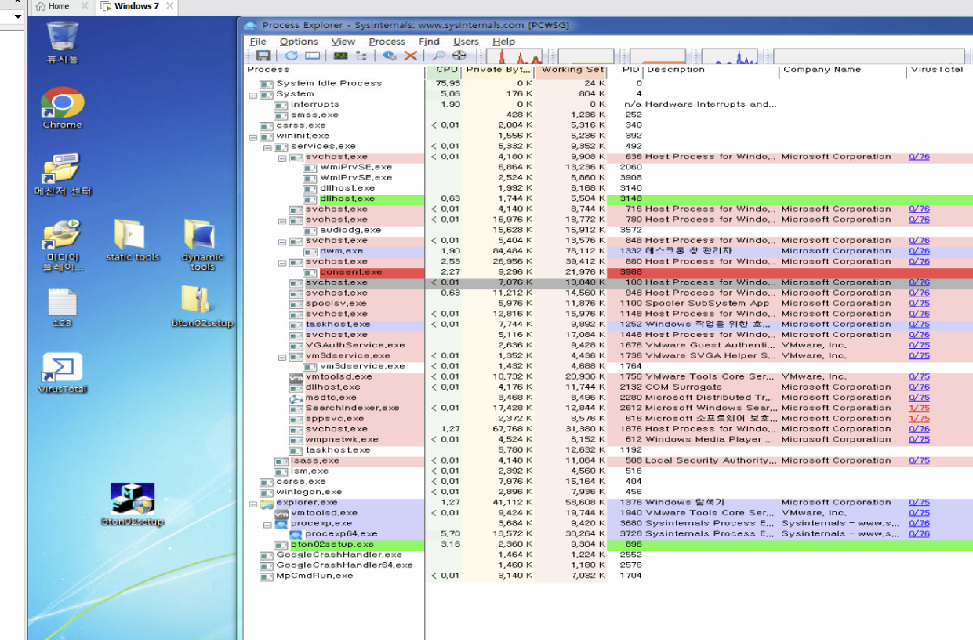Click the yellow folder shortcut below Chrome
Image resolution: width=973 pixels, height=640 pixels.
(63, 174)
